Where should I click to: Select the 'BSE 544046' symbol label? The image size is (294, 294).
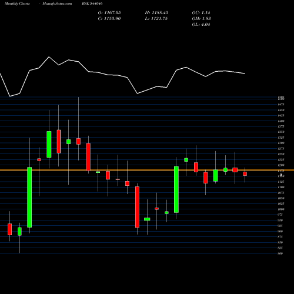click(x=92, y=4)
